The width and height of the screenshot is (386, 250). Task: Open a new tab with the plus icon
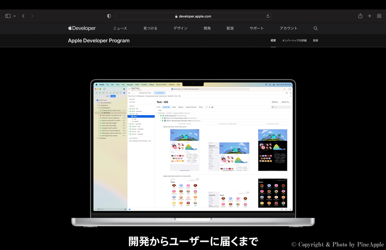369,16
